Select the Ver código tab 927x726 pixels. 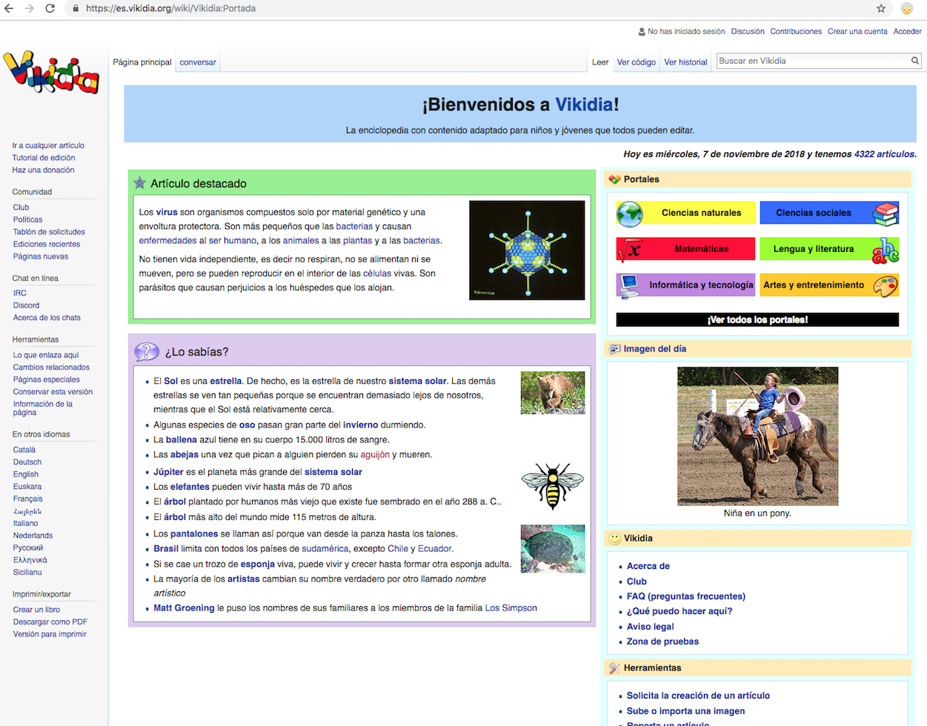(x=636, y=62)
